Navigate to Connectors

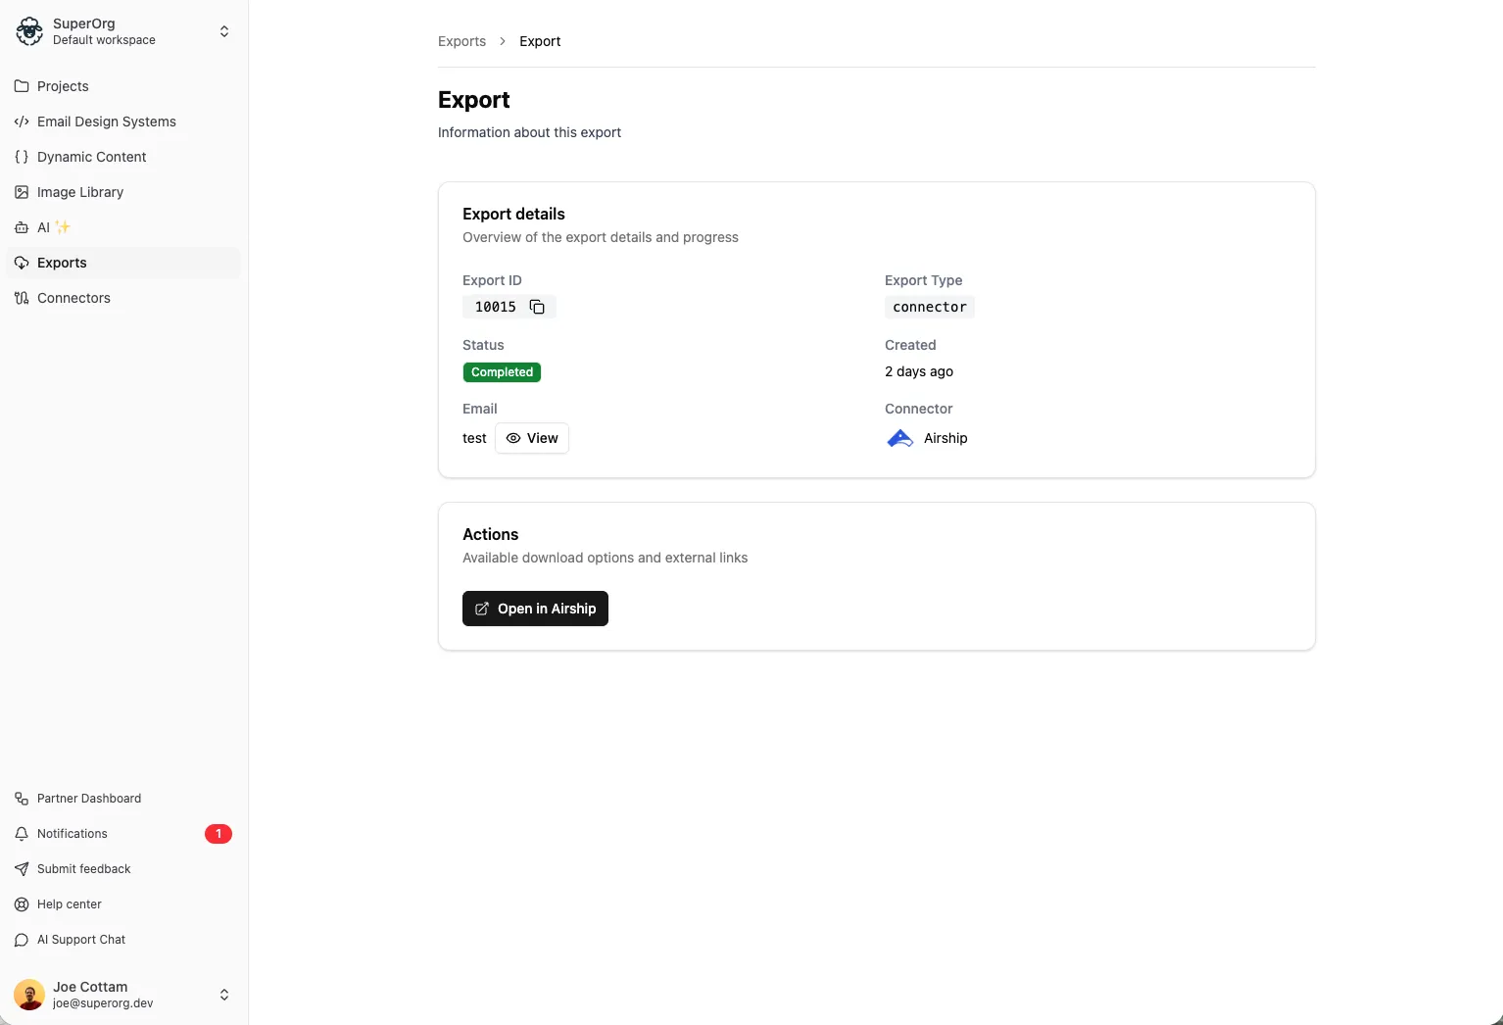tap(73, 298)
